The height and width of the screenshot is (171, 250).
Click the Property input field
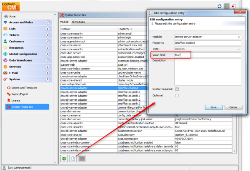(x=207, y=43)
